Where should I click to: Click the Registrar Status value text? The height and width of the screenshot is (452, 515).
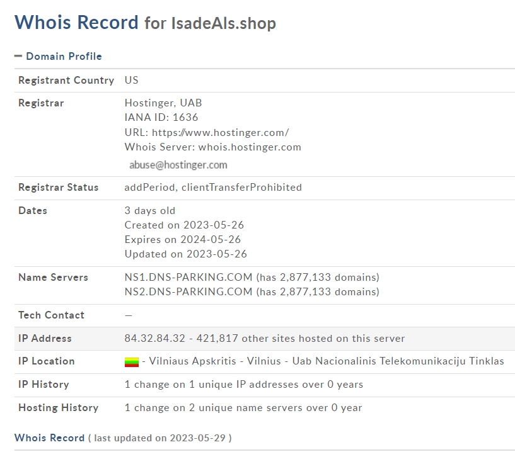[213, 188]
